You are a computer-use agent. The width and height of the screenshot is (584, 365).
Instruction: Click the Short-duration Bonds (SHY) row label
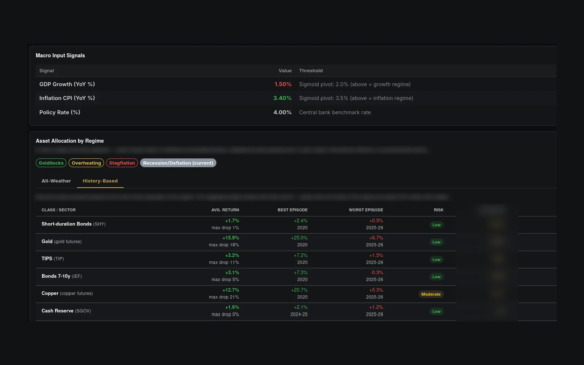coord(73,224)
